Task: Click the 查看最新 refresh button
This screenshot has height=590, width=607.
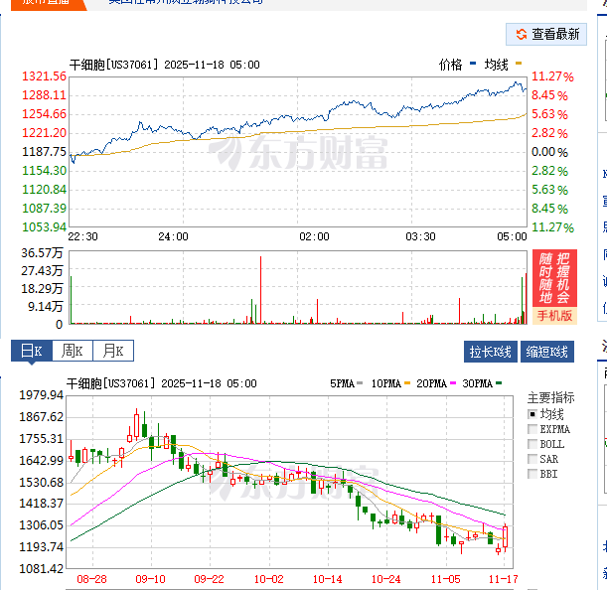Action: coord(546,34)
